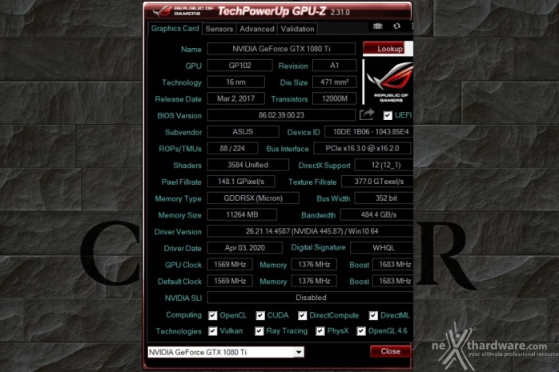Click the BIOS share/export arrow icon
This screenshot has height=372, width=559.
pos(367,114)
